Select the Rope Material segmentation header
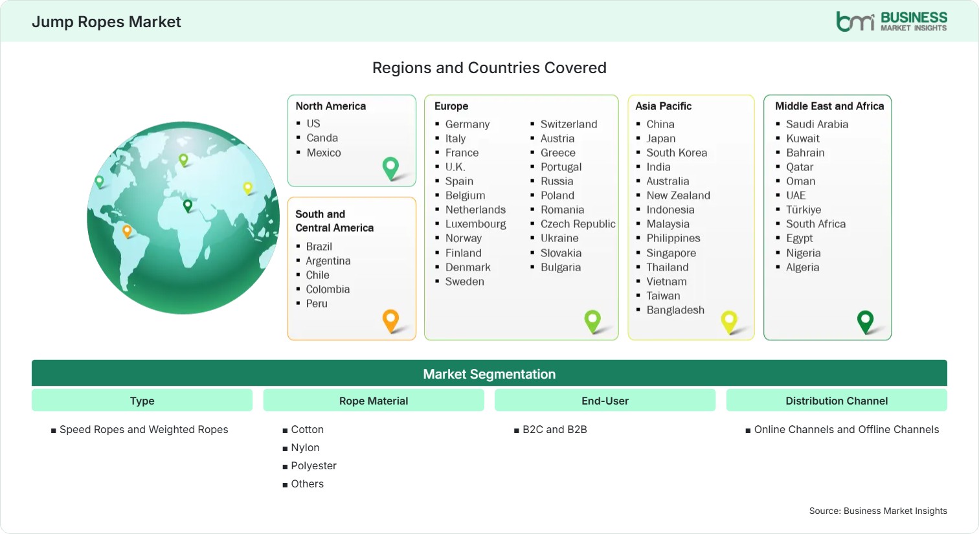Image resolution: width=979 pixels, height=534 pixels. [x=374, y=401]
